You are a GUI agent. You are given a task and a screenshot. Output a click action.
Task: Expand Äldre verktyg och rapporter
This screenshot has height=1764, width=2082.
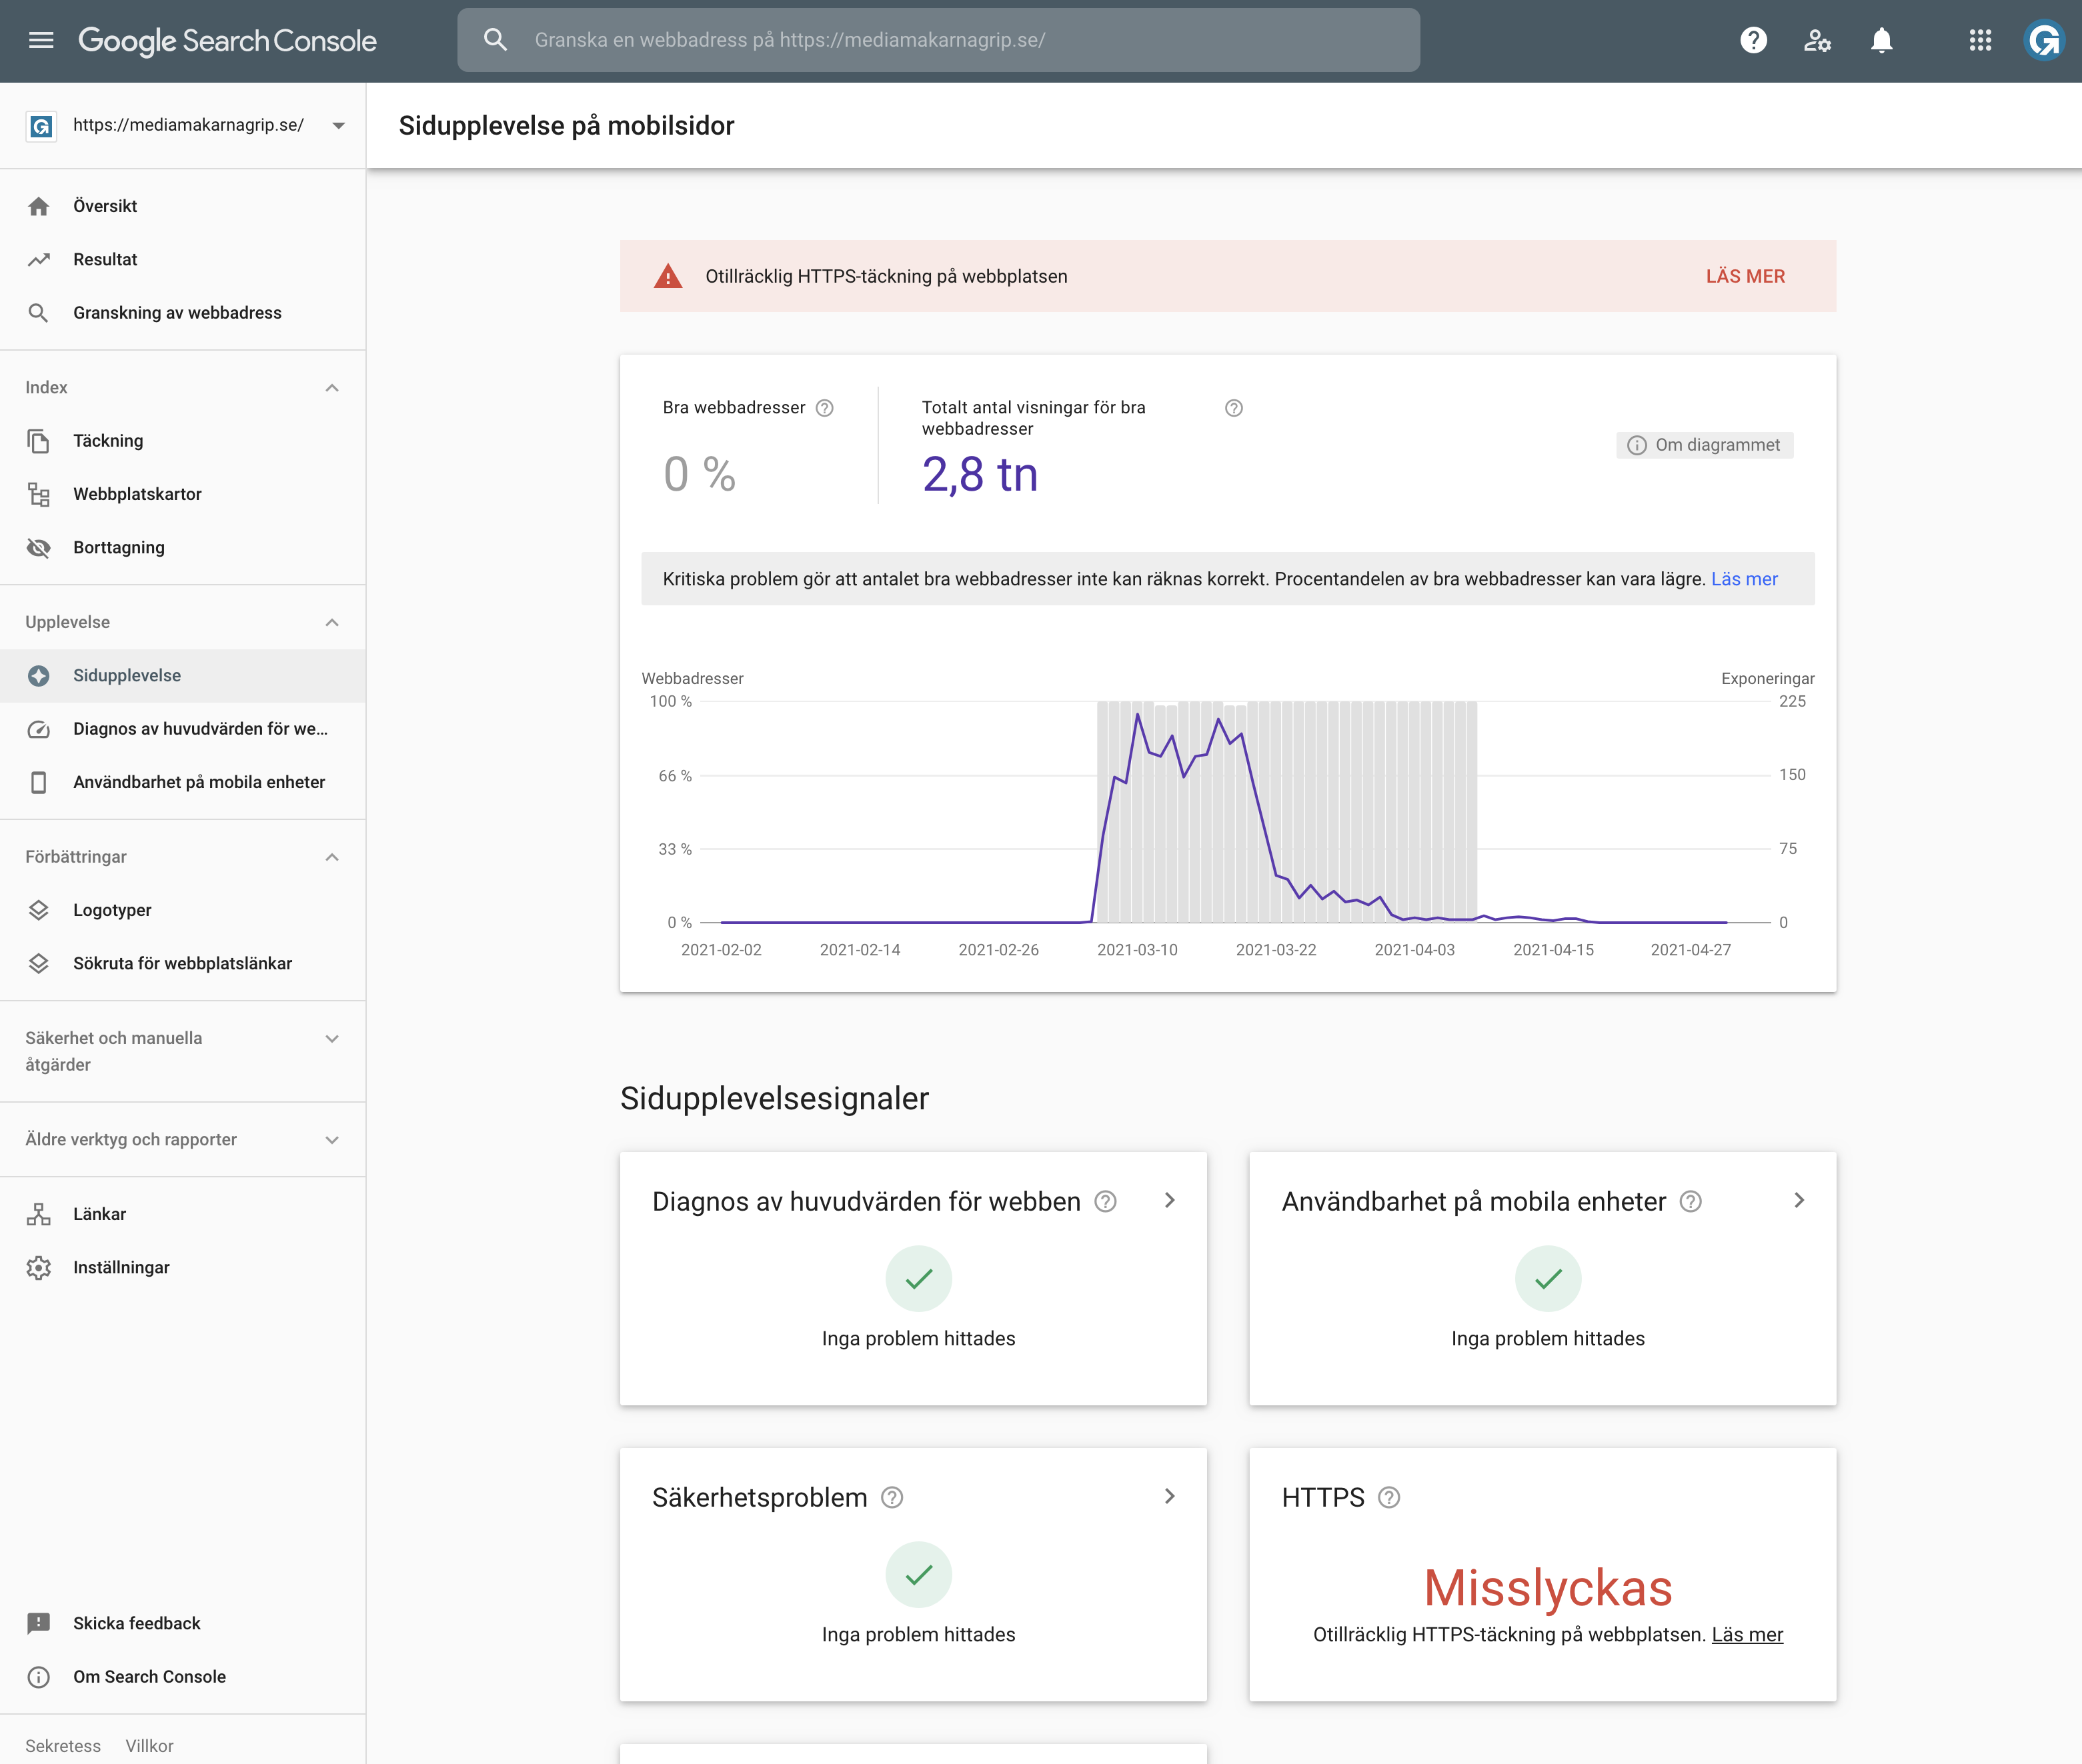[x=332, y=1140]
